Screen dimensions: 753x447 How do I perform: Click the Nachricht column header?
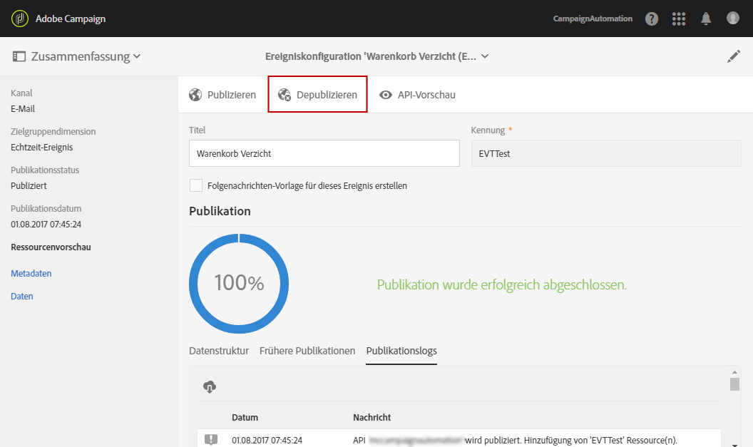point(372,417)
